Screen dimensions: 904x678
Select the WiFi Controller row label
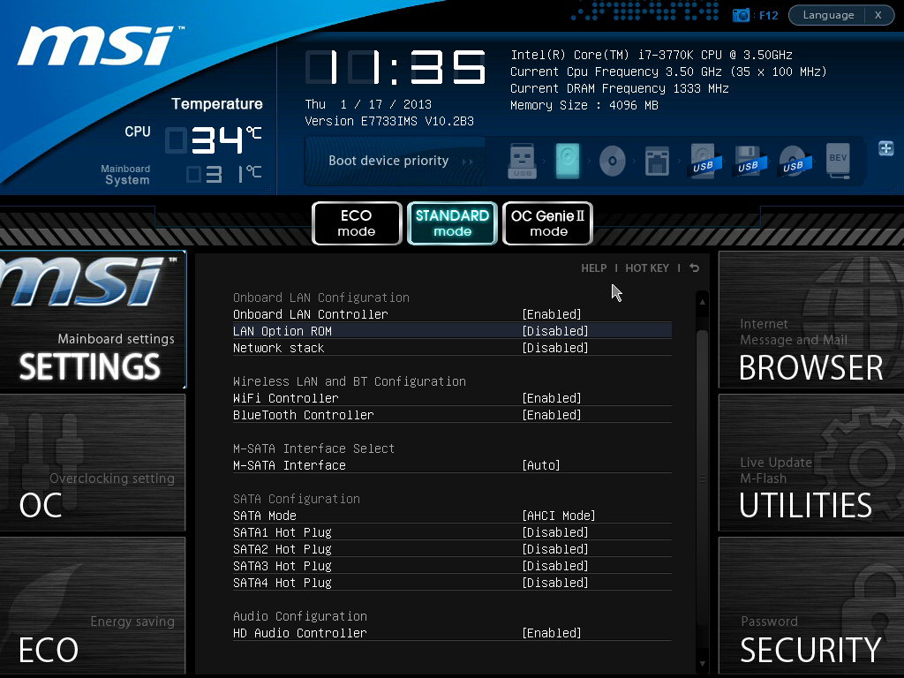pyautogui.click(x=286, y=398)
